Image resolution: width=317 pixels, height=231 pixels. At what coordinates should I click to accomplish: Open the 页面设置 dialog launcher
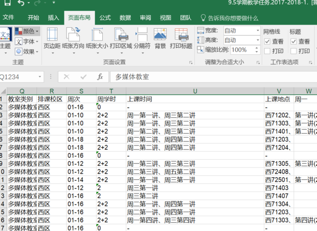191,62
